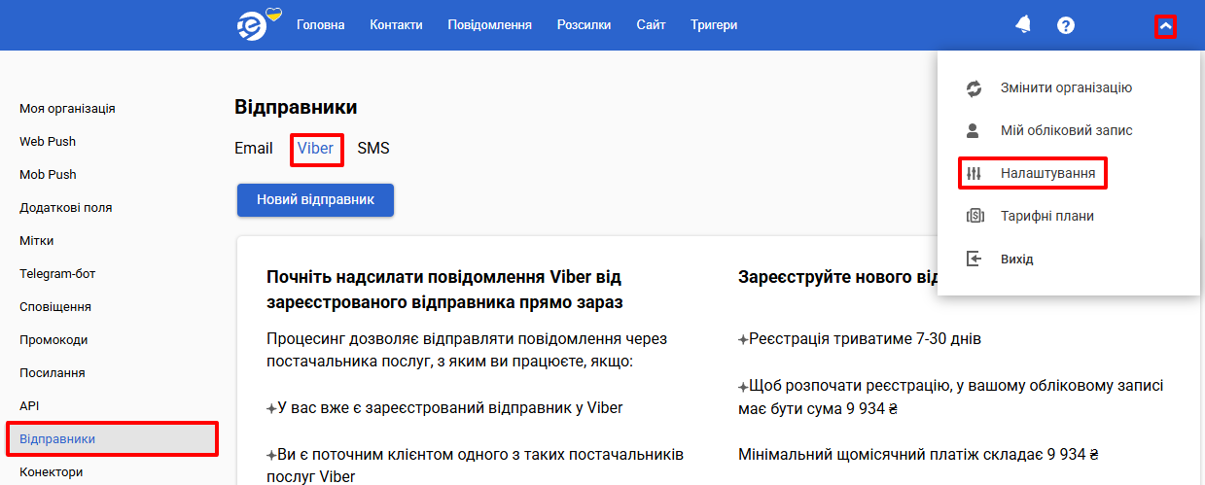
Task: Select Змінити організацію menu entry
Action: pyautogui.click(x=1066, y=87)
